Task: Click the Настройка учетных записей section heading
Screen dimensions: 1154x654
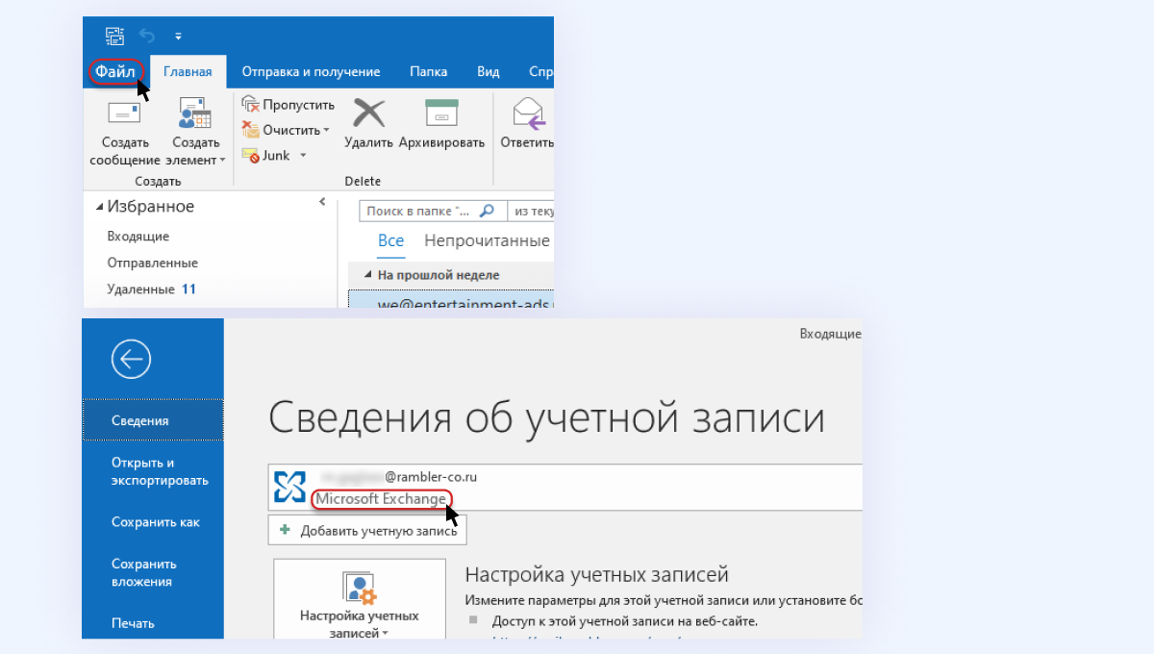Action: tap(596, 575)
